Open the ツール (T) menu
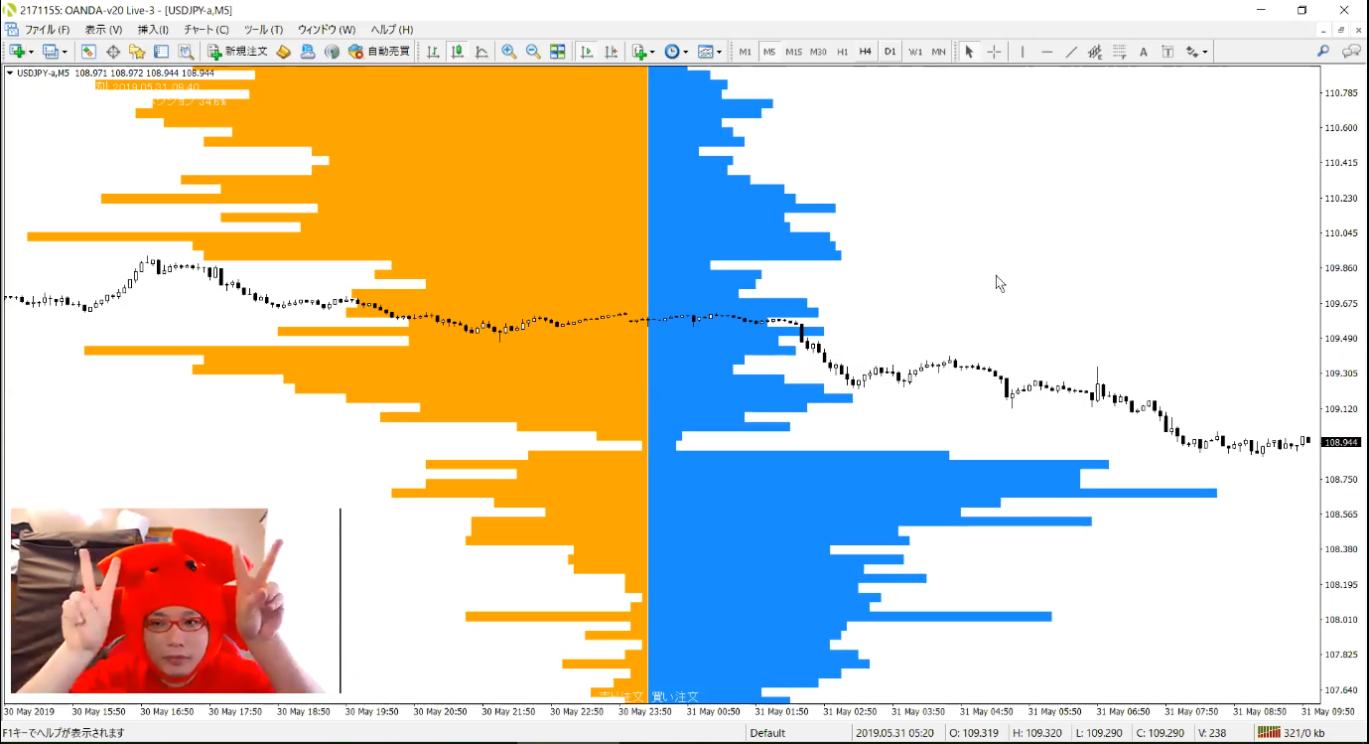The height and width of the screenshot is (744, 1369). point(263,30)
